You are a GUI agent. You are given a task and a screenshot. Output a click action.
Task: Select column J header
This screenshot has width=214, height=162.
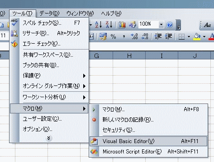[x=195, y=55]
